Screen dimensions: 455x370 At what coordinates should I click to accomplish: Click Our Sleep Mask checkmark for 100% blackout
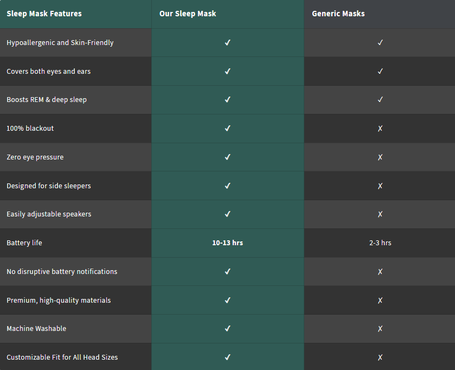coord(228,129)
